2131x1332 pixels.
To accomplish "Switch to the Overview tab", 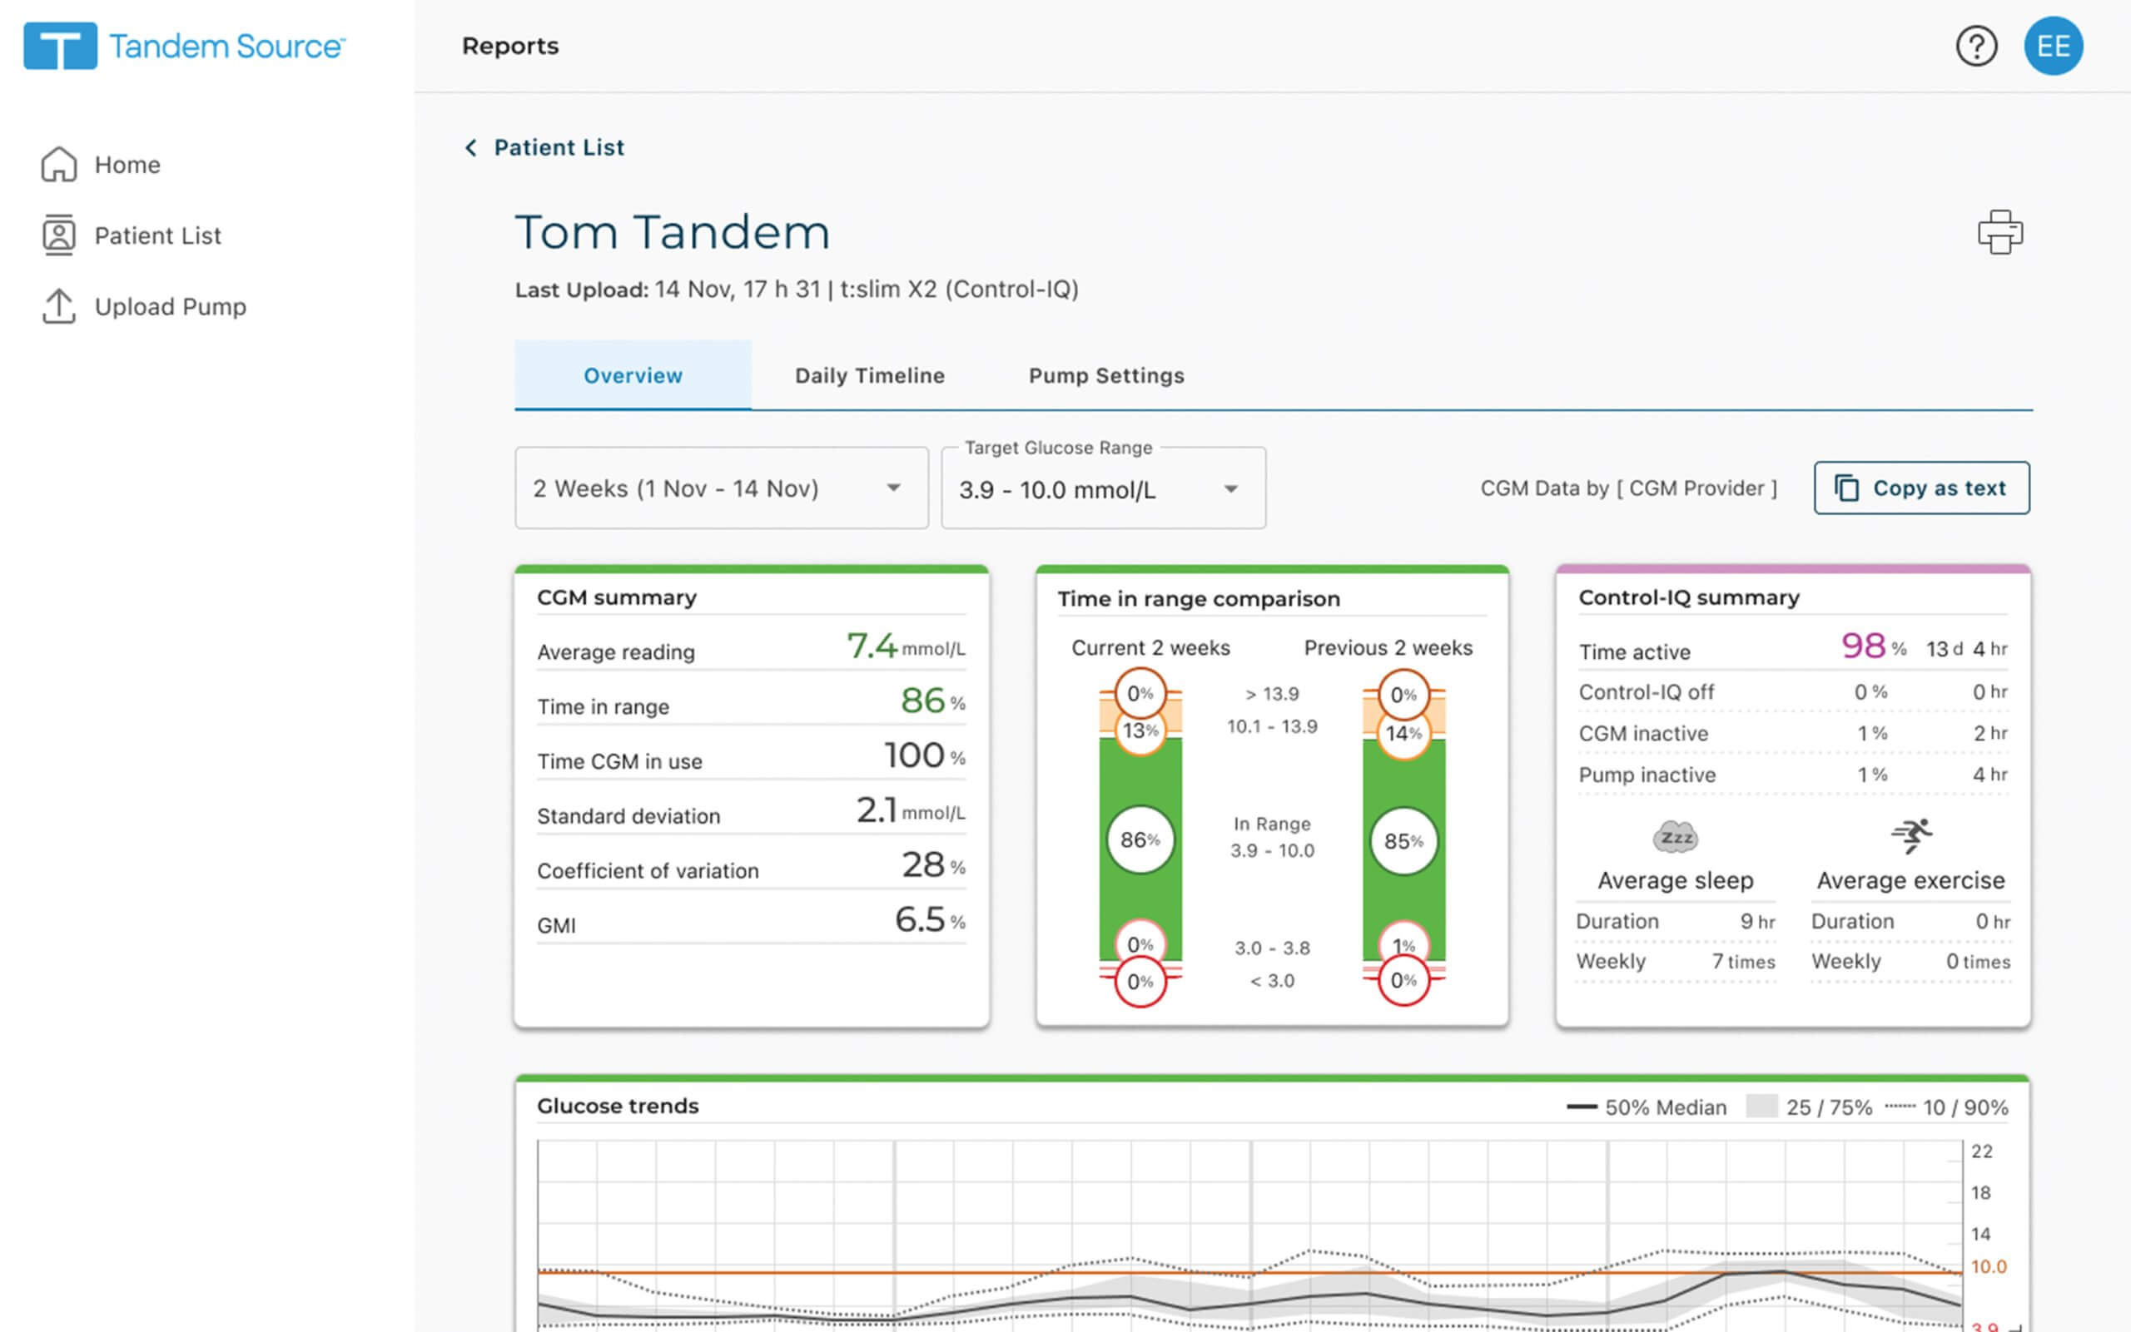I will pos(633,375).
